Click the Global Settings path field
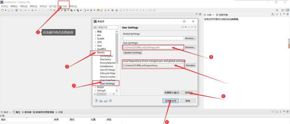Screen dimensions: 290x124 [153, 38]
